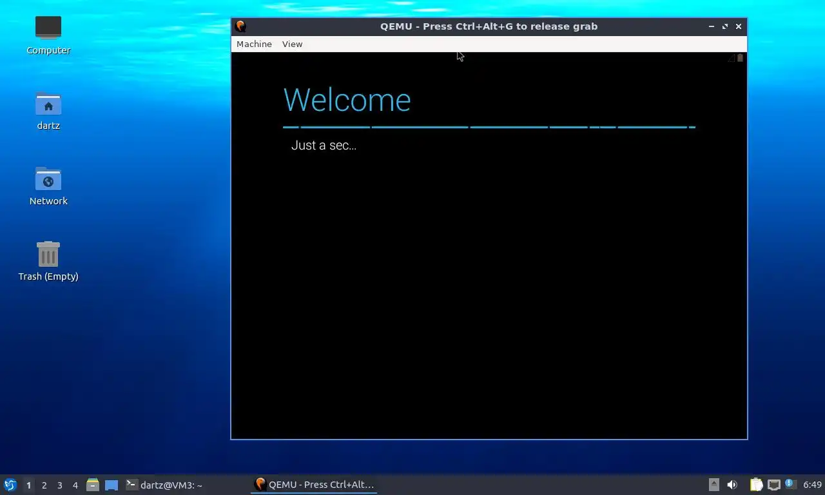Click the QEMU logo icon in title bar
Image resolution: width=825 pixels, height=495 pixels.
click(240, 26)
